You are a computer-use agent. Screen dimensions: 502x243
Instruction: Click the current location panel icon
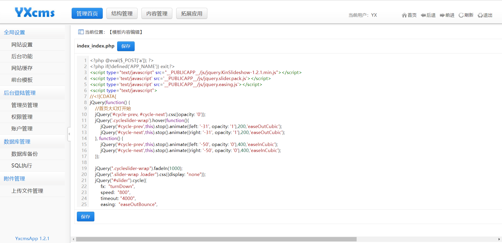coord(81,32)
